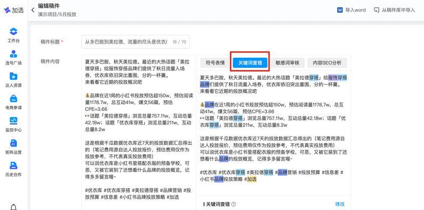
Task: Click into the 稿件标题 input field
Action: click(136, 42)
